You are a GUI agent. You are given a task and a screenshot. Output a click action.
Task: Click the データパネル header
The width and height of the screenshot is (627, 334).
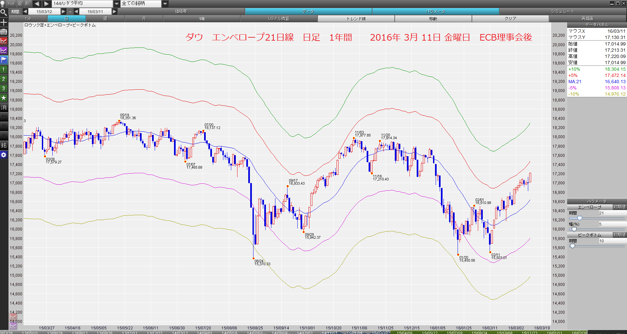597,25
